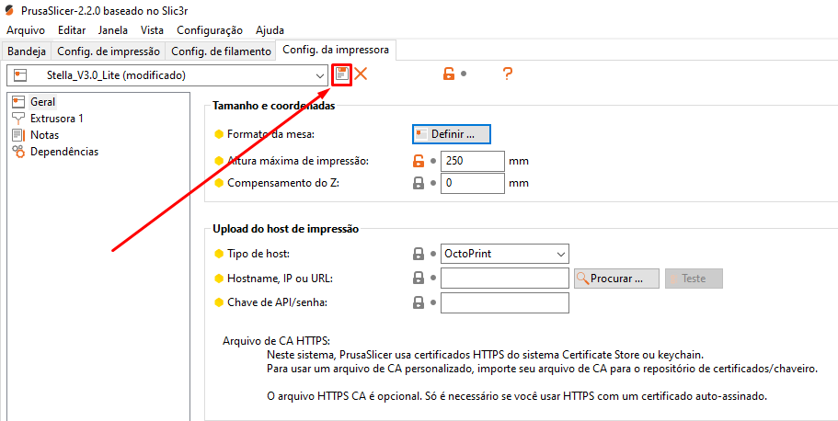This screenshot has width=838, height=421.
Task: Select Geral in the settings tree
Action: click(x=43, y=101)
